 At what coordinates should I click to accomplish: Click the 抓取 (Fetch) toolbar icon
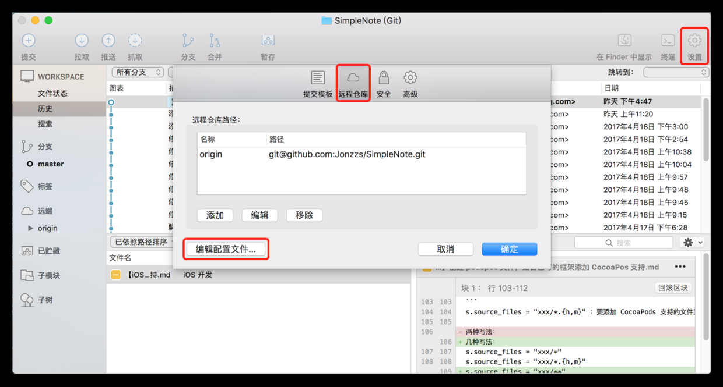tap(135, 41)
